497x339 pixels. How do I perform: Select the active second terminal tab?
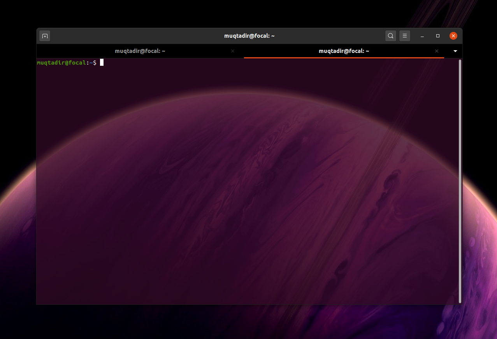tap(344, 51)
